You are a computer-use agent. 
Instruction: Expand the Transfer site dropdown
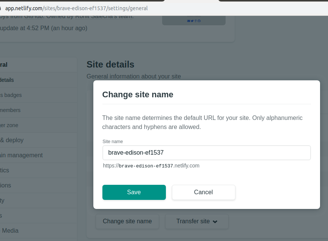[x=196, y=221]
